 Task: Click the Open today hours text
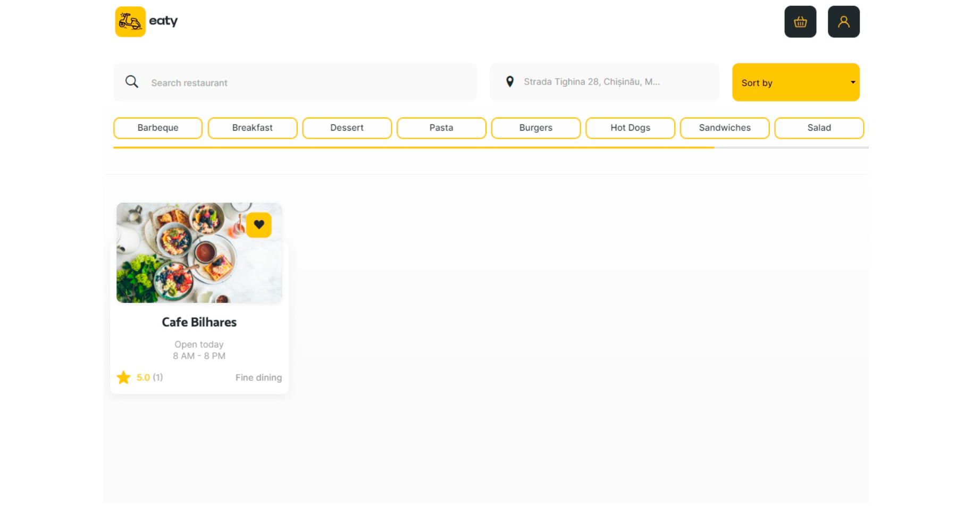point(199,350)
